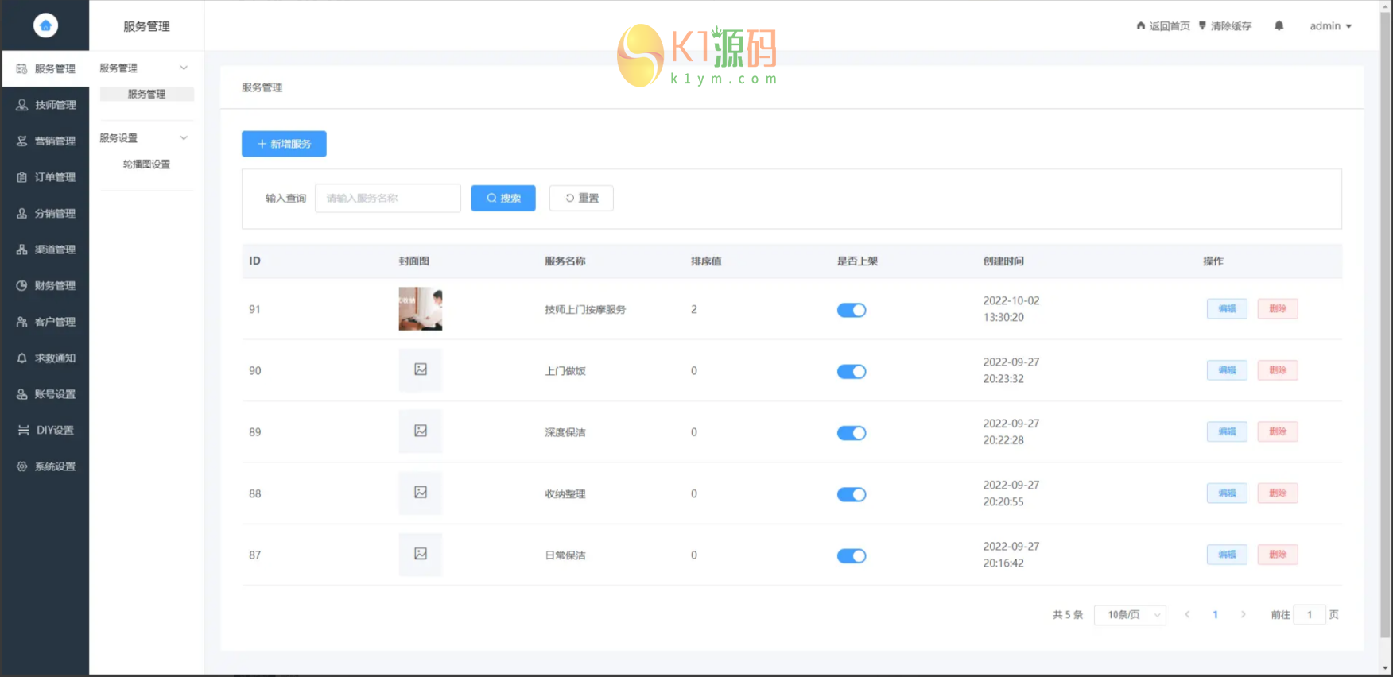The width and height of the screenshot is (1393, 677).
Task: Click the 服务管理 sidebar icon
Action: point(21,69)
